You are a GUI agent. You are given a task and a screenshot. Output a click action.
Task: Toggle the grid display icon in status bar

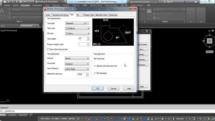pos(78,119)
